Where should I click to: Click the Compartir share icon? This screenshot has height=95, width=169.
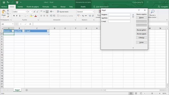point(159,7)
